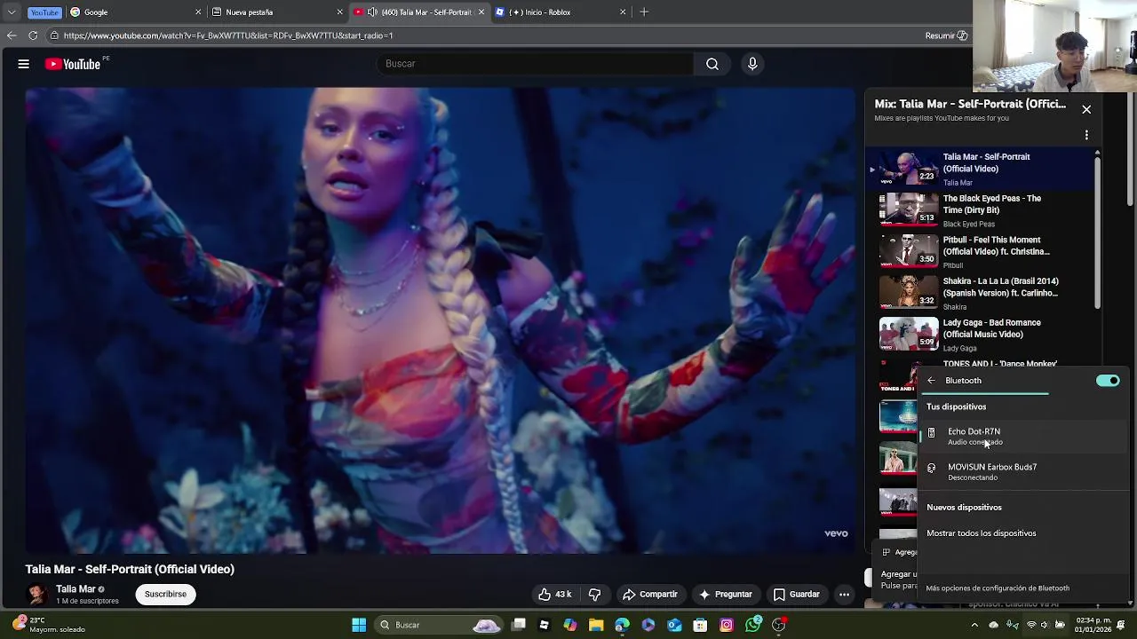Play Shakira - La La La from the mix
1137x639 pixels.
[x=982, y=293]
